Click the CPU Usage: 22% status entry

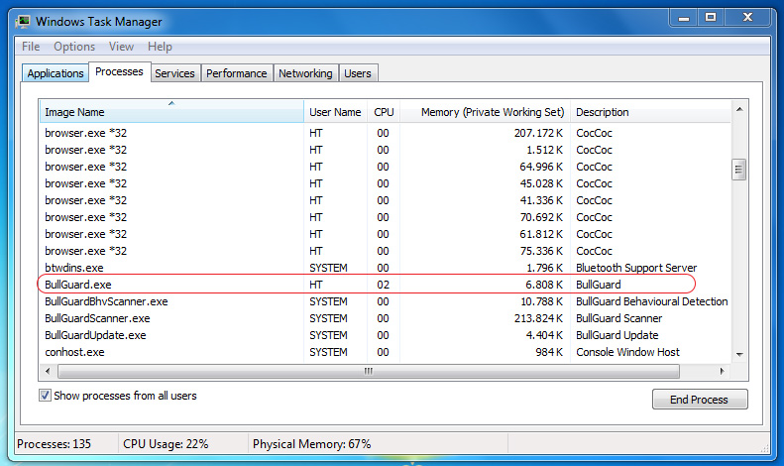(166, 444)
